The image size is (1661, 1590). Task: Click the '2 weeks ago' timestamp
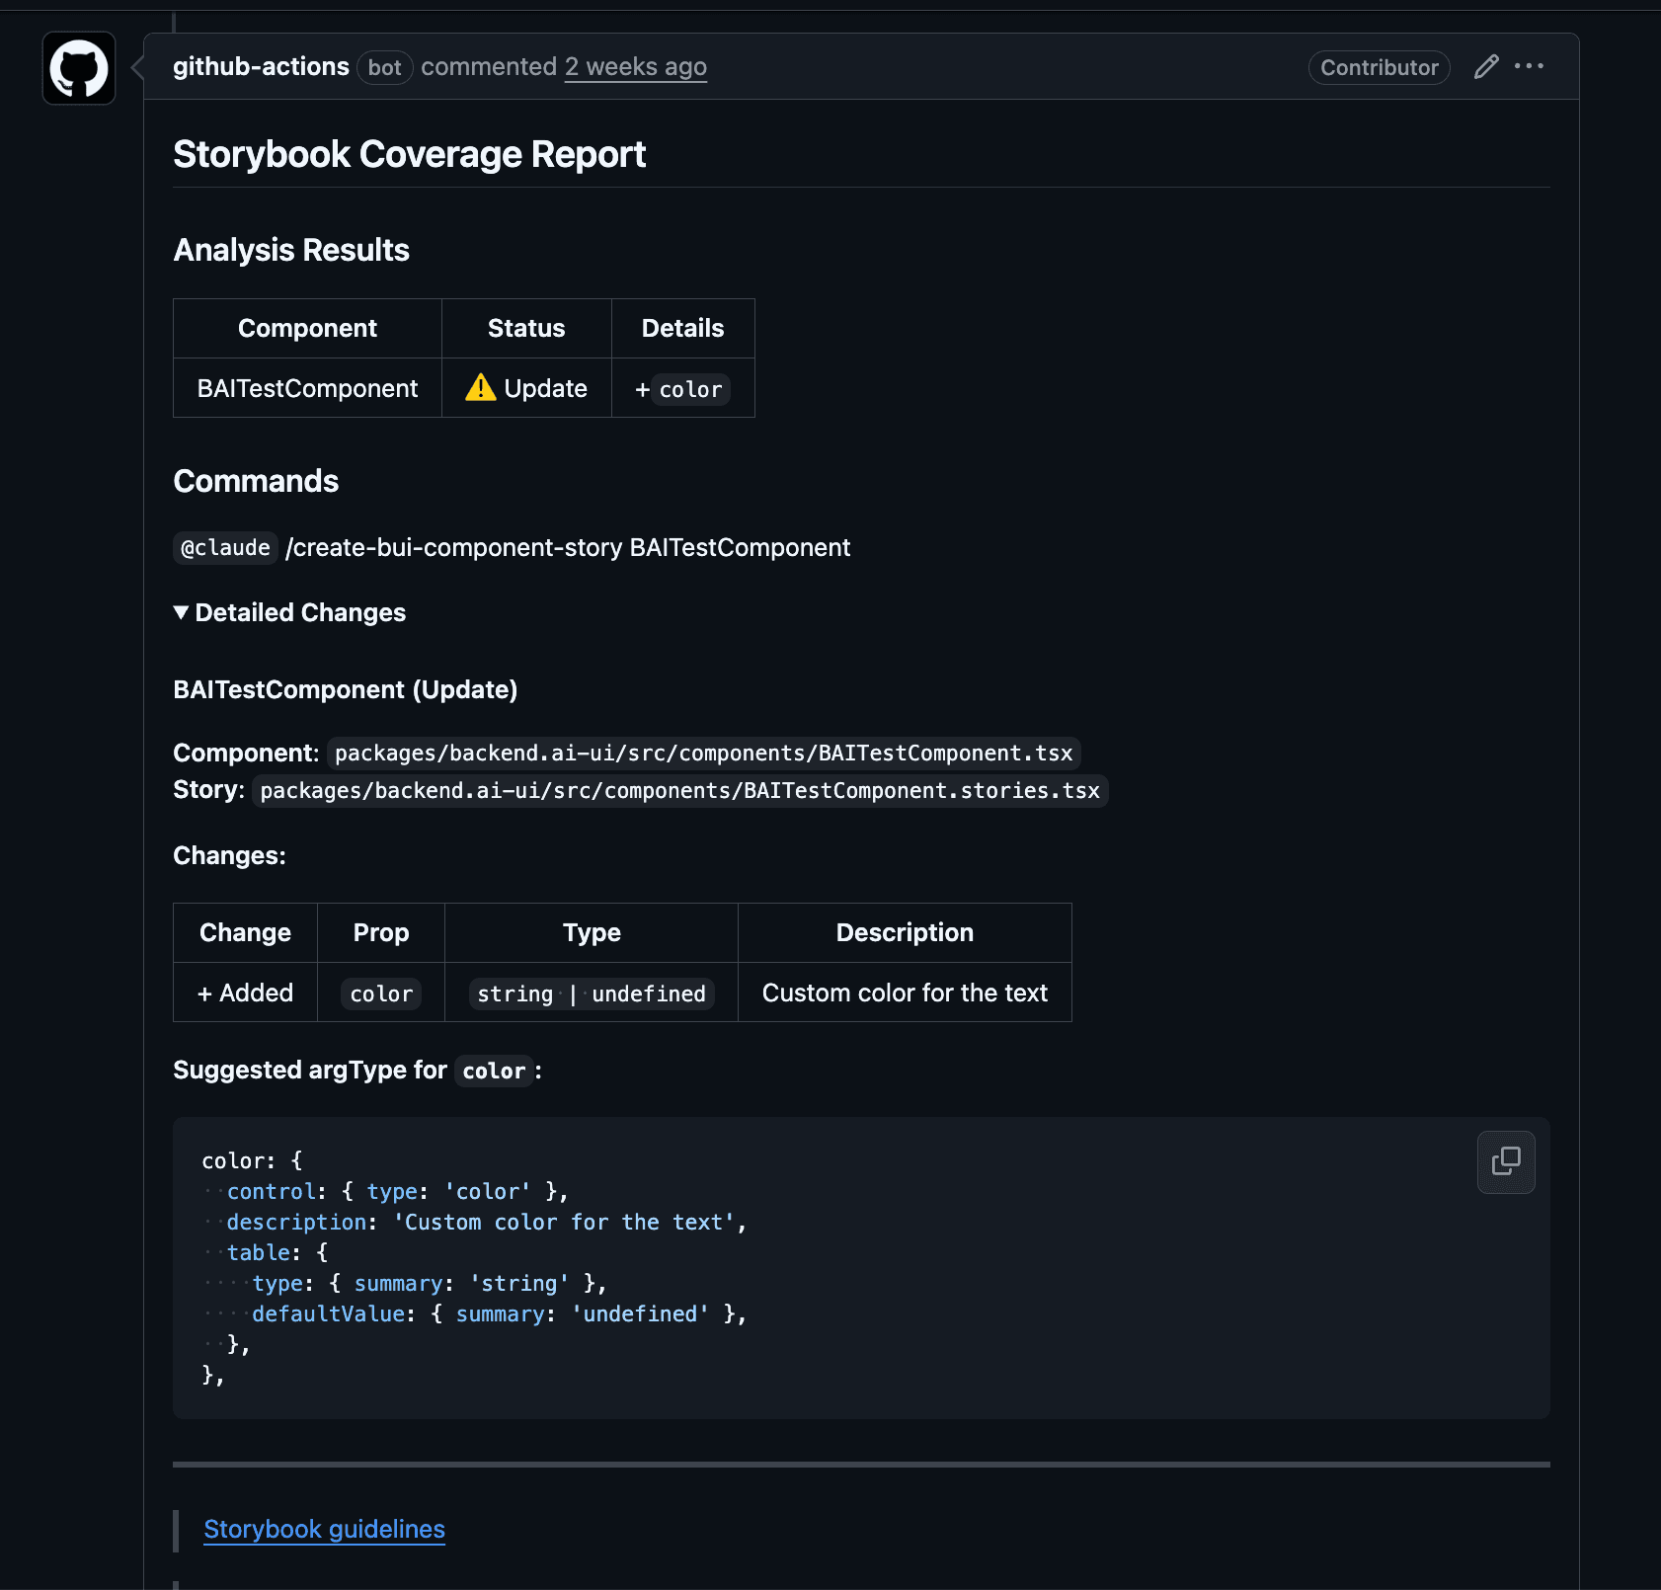pyautogui.click(x=635, y=67)
